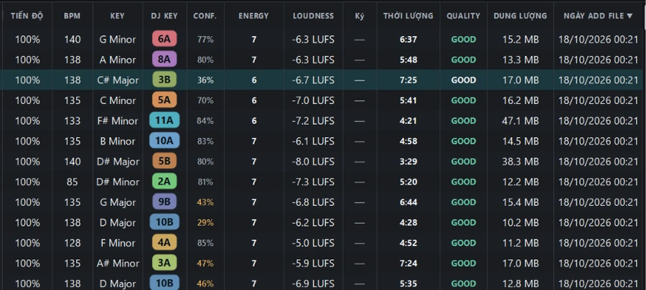Select the 10.2 MB file size
Image resolution: width=646 pixels, height=290 pixels.
520,223
